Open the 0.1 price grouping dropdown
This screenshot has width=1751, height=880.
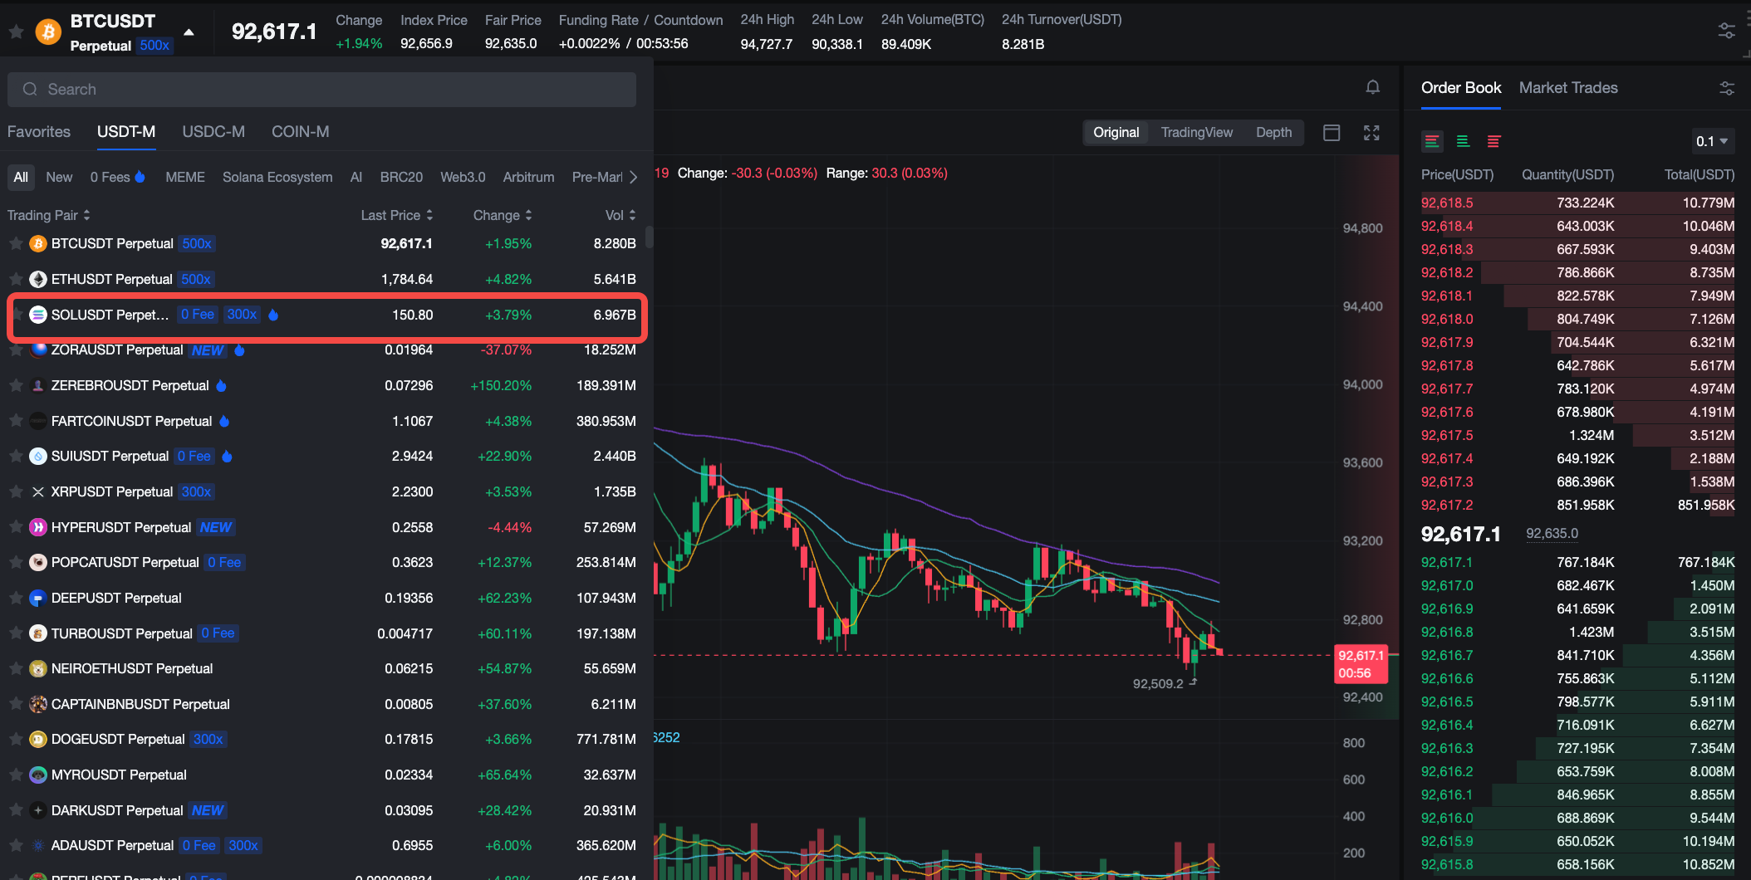pyautogui.click(x=1712, y=141)
